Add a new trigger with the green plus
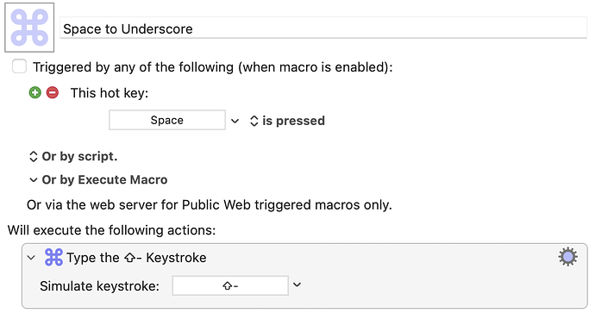The image size is (595, 313). (x=34, y=92)
